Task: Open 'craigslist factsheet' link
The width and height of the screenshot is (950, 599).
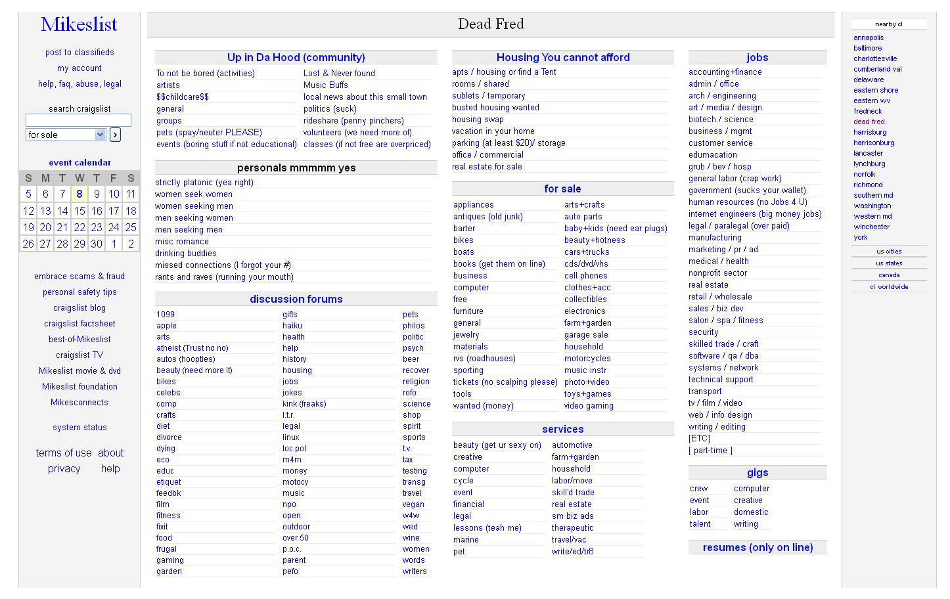Action: [x=79, y=324]
